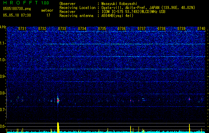Screen dimensions: 209x133
Task: Click the tall yellow spike below 0739 echo
Action: point(189,128)
